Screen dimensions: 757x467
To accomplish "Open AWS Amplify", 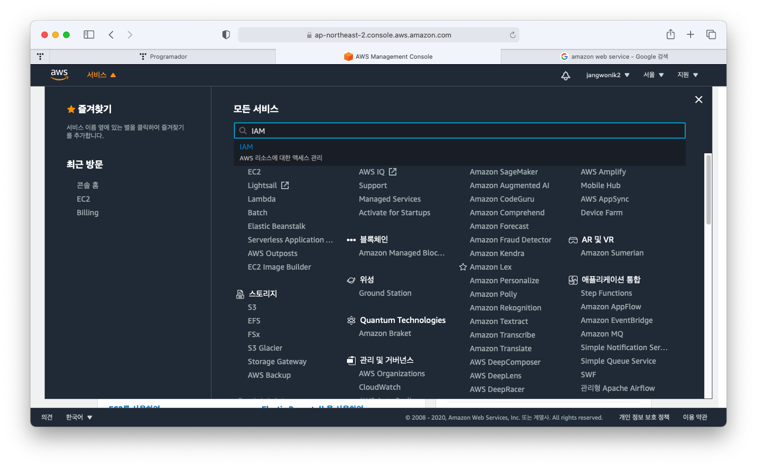I will [x=603, y=172].
